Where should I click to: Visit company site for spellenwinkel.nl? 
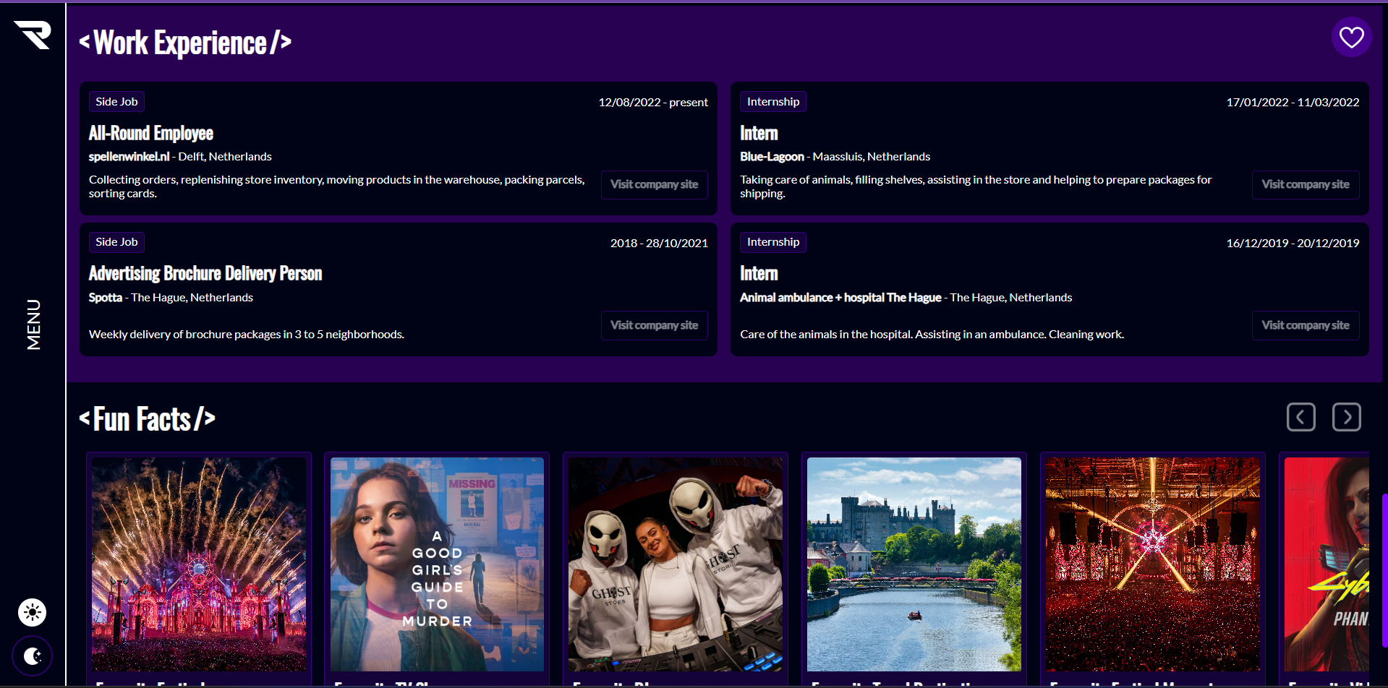[x=654, y=184]
